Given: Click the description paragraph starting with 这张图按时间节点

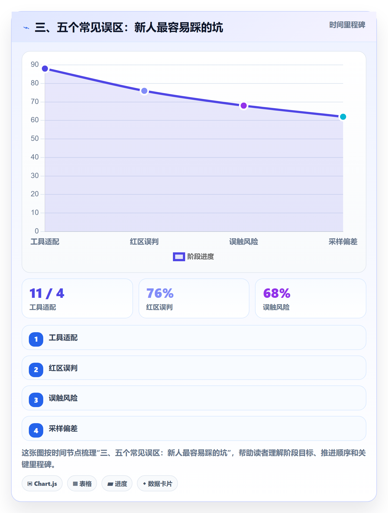Looking at the screenshot, I should [x=194, y=459].
